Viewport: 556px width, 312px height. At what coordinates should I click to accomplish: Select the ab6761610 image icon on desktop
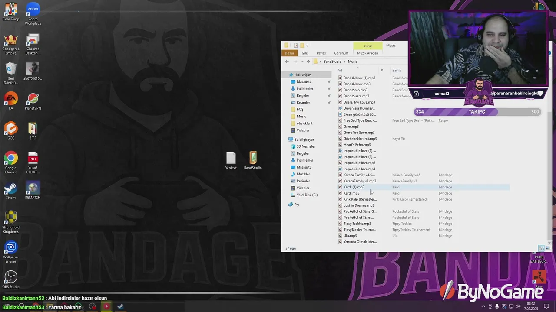click(x=33, y=71)
